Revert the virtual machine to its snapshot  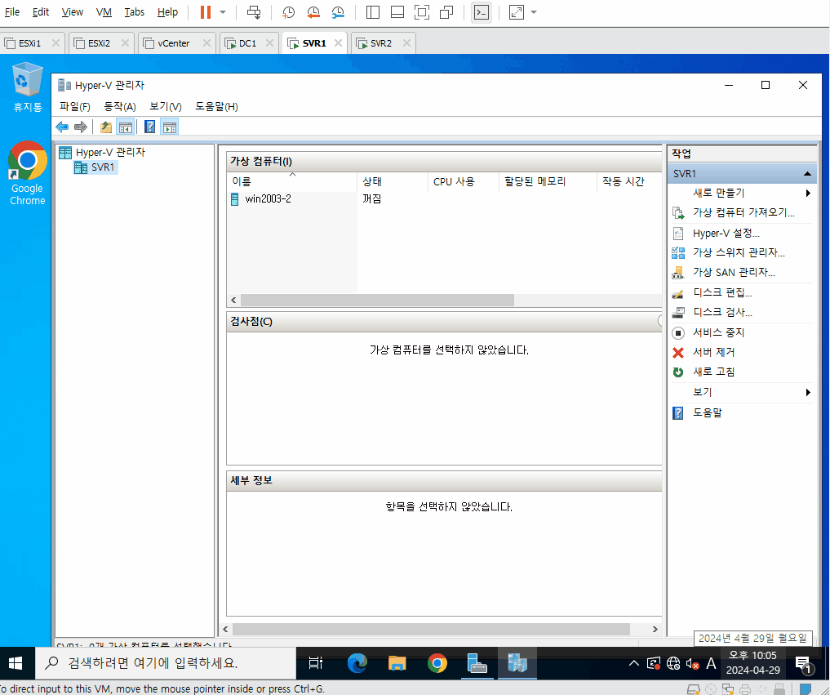pos(313,12)
